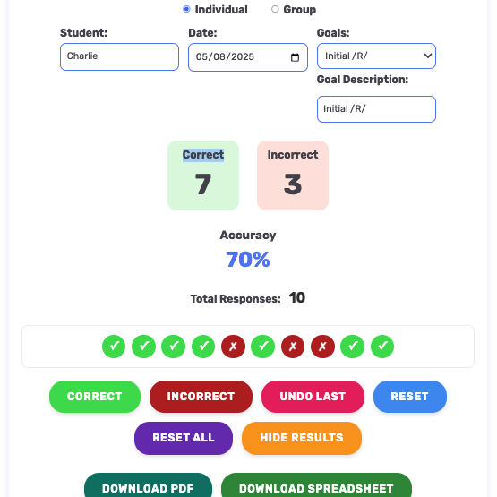
Task: Expand the Goals dropdown showing Initial /R/
Action: (376, 56)
